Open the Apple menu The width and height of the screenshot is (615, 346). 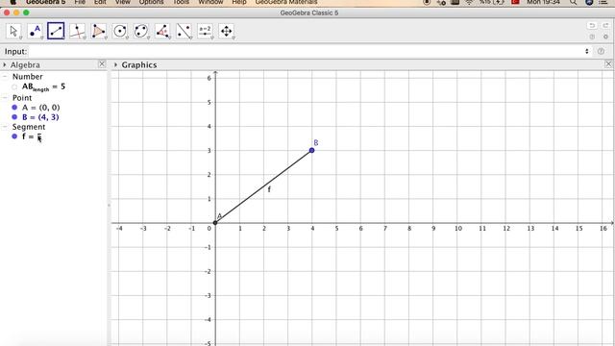(12, 2)
